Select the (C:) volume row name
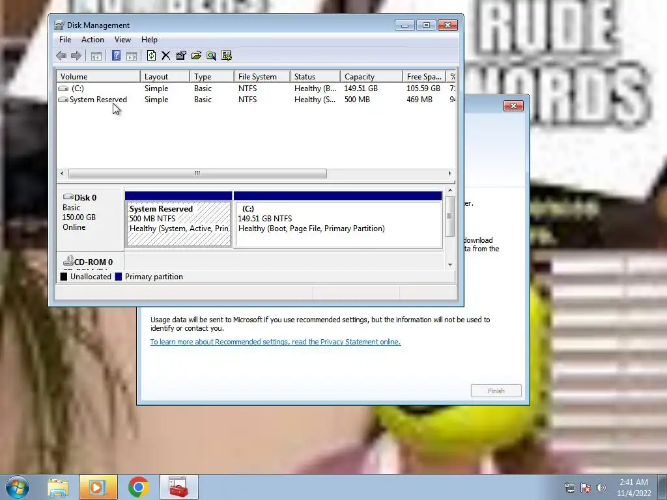 pyautogui.click(x=78, y=89)
